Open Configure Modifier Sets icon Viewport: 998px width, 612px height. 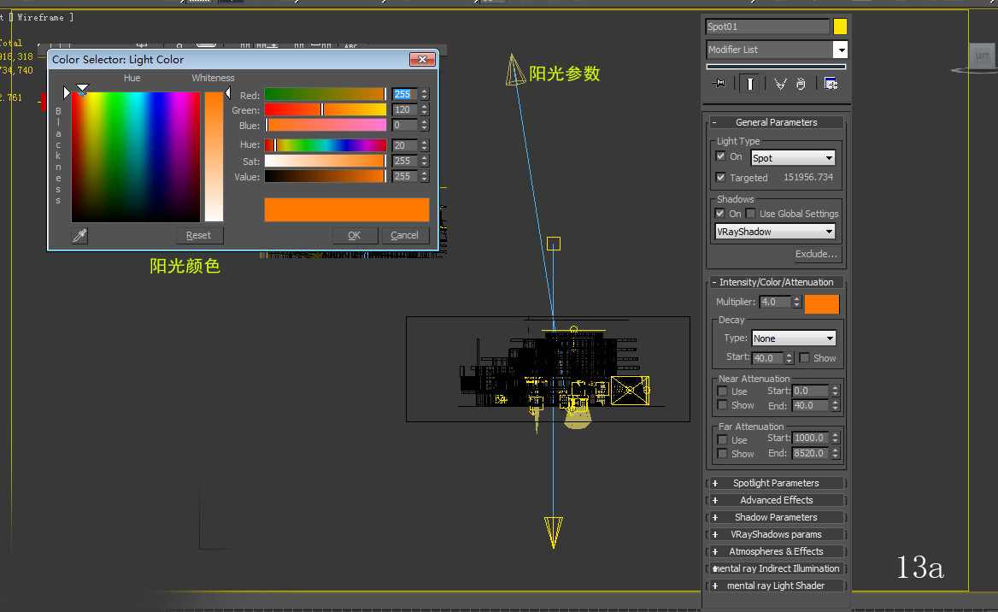(x=831, y=84)
